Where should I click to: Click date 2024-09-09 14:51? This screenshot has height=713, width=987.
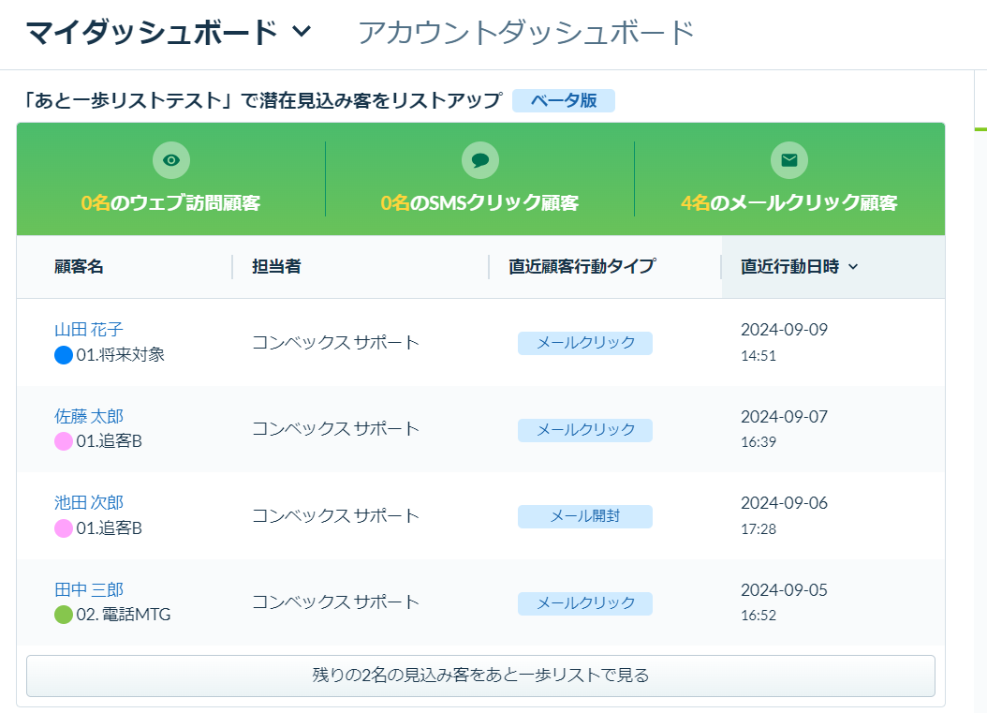785,342
